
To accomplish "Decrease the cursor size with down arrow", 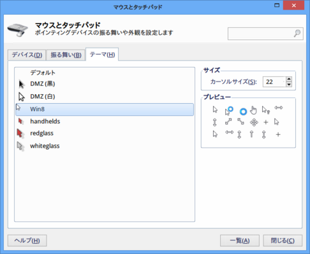I will [x=289, y=84].
